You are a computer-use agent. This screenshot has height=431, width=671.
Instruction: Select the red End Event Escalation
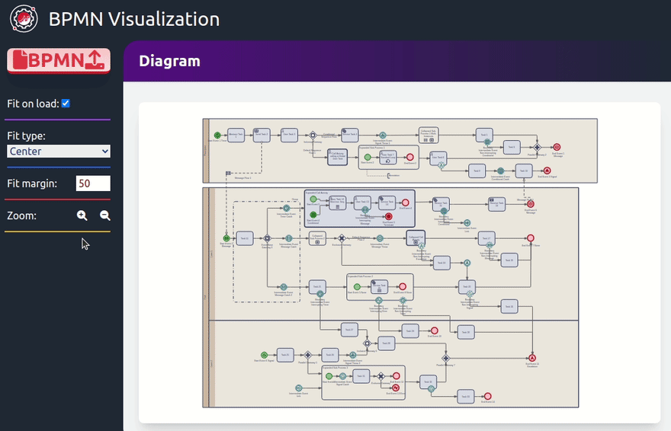[x=532, y=358]
